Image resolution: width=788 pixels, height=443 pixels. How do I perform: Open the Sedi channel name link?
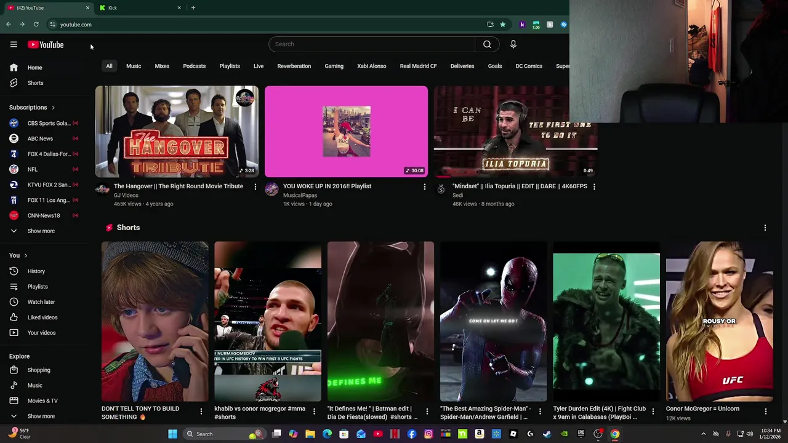[x=457, y=196]
